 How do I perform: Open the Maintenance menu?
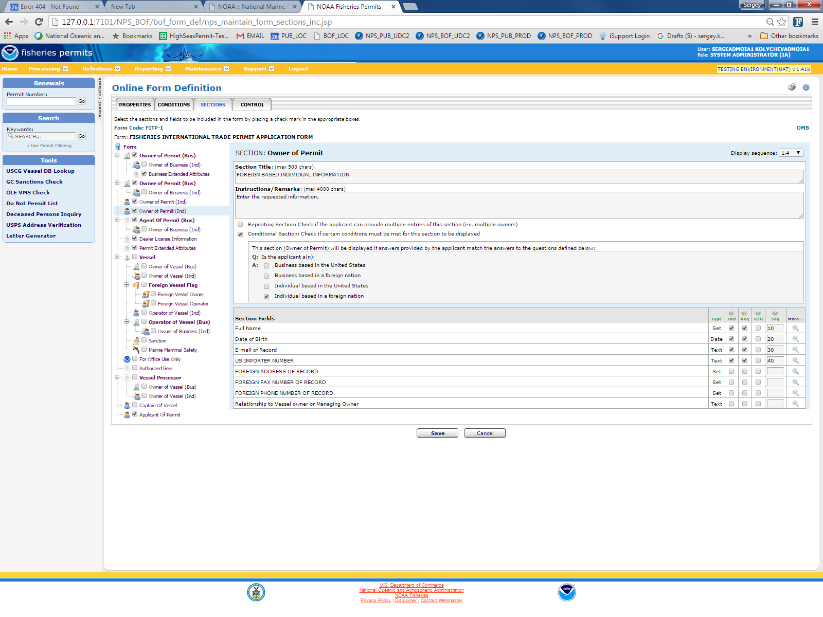coord(207,68)
